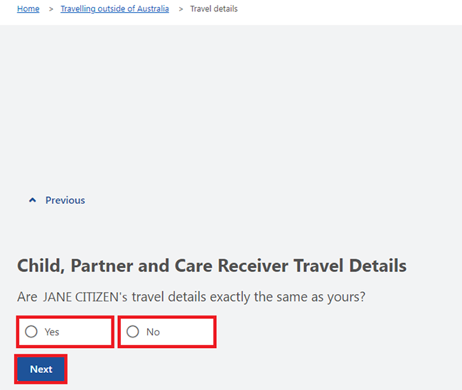
Task: Click the Child, Partner and Care Receiver heading
Action: [212, 266]
